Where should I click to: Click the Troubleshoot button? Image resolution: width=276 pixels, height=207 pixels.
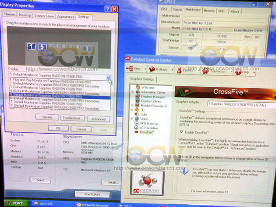(x=72, y=118)
